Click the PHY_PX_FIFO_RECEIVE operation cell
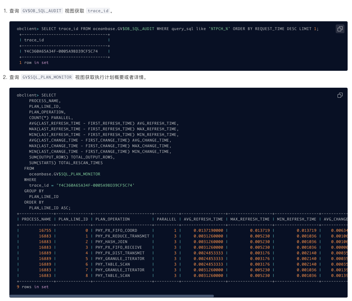The width and height of the screenshot is (352, 301). (118, 247)
